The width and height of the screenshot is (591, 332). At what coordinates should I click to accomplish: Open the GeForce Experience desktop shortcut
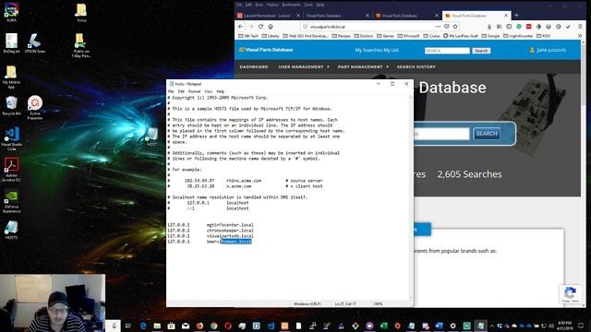(11, 201)
